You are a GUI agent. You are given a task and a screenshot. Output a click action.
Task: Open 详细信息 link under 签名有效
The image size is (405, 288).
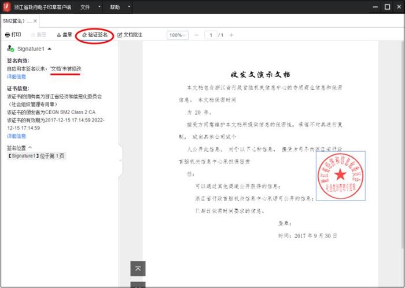click(16, 76)
